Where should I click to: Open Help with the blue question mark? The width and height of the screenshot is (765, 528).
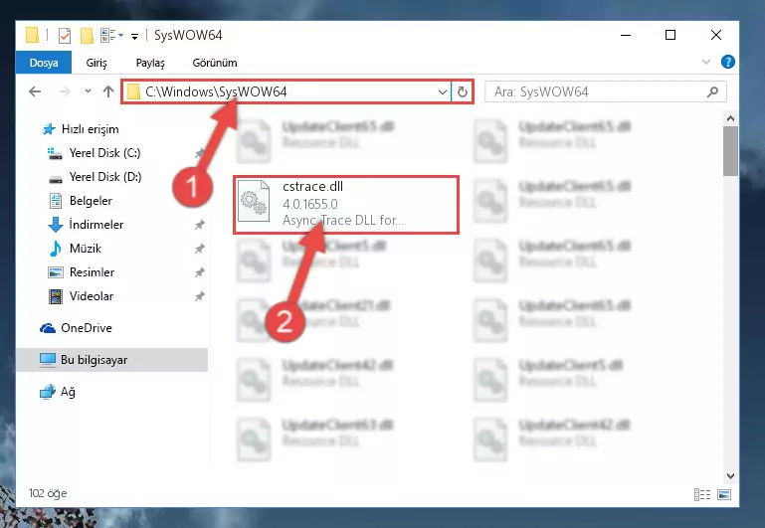point(727,62)
